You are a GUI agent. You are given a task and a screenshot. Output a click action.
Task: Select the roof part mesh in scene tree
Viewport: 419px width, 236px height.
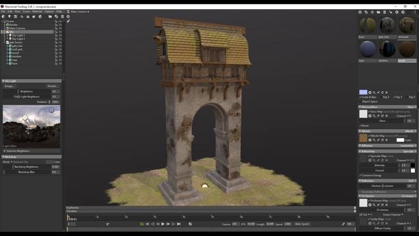(x=17, y=50)
